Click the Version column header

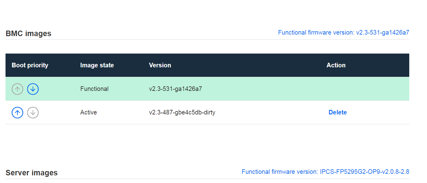pyautogui.click(x=160, y=65)
